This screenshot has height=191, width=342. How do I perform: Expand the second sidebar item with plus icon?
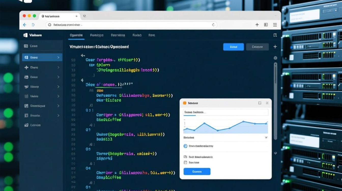coord(58,67)
